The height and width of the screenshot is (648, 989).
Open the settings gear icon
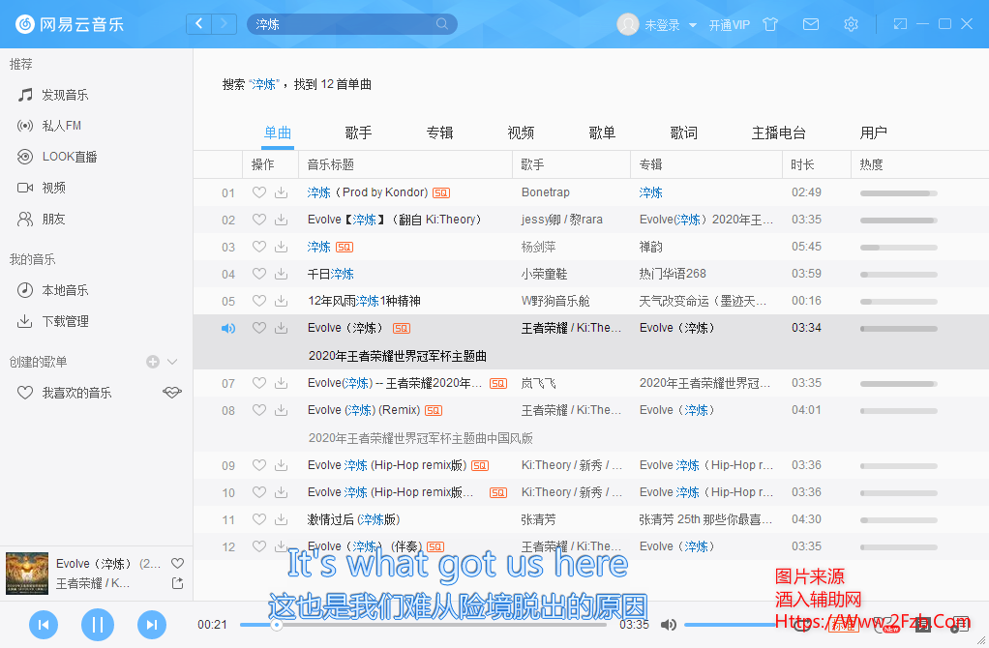pyautogui.click(x=851, y=24)
